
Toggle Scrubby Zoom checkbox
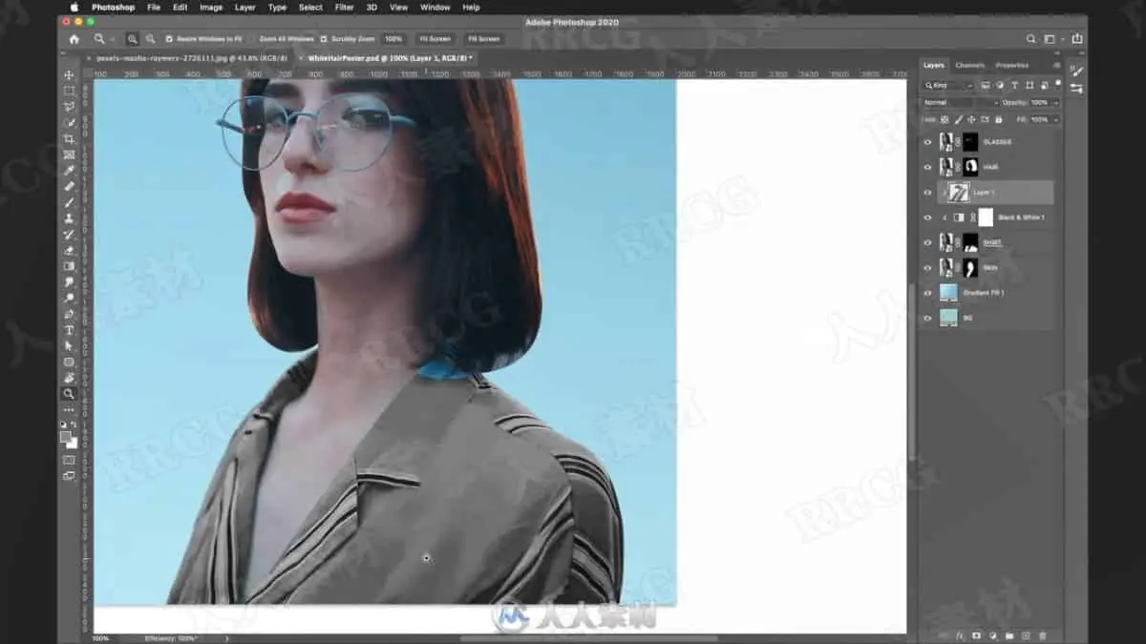click(324, 39)
